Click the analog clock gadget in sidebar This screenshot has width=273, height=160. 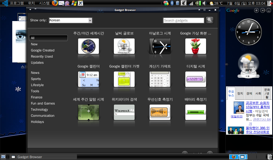(248, 32)
